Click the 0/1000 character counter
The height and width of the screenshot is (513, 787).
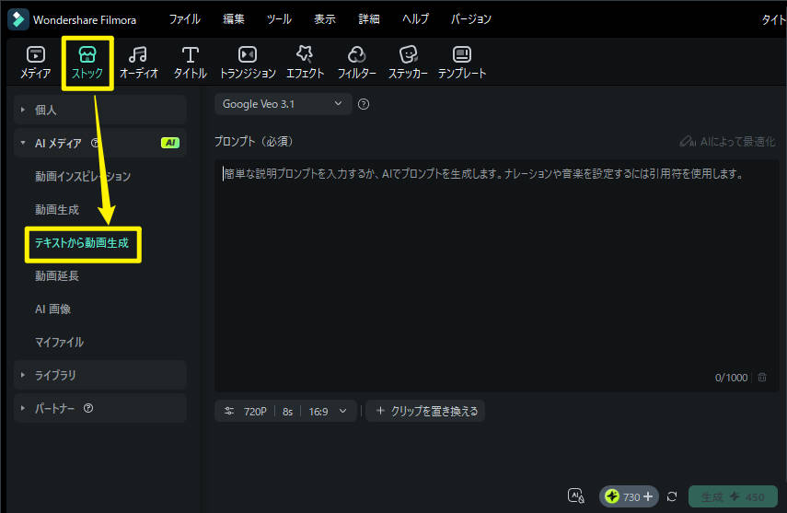[731, 378]
